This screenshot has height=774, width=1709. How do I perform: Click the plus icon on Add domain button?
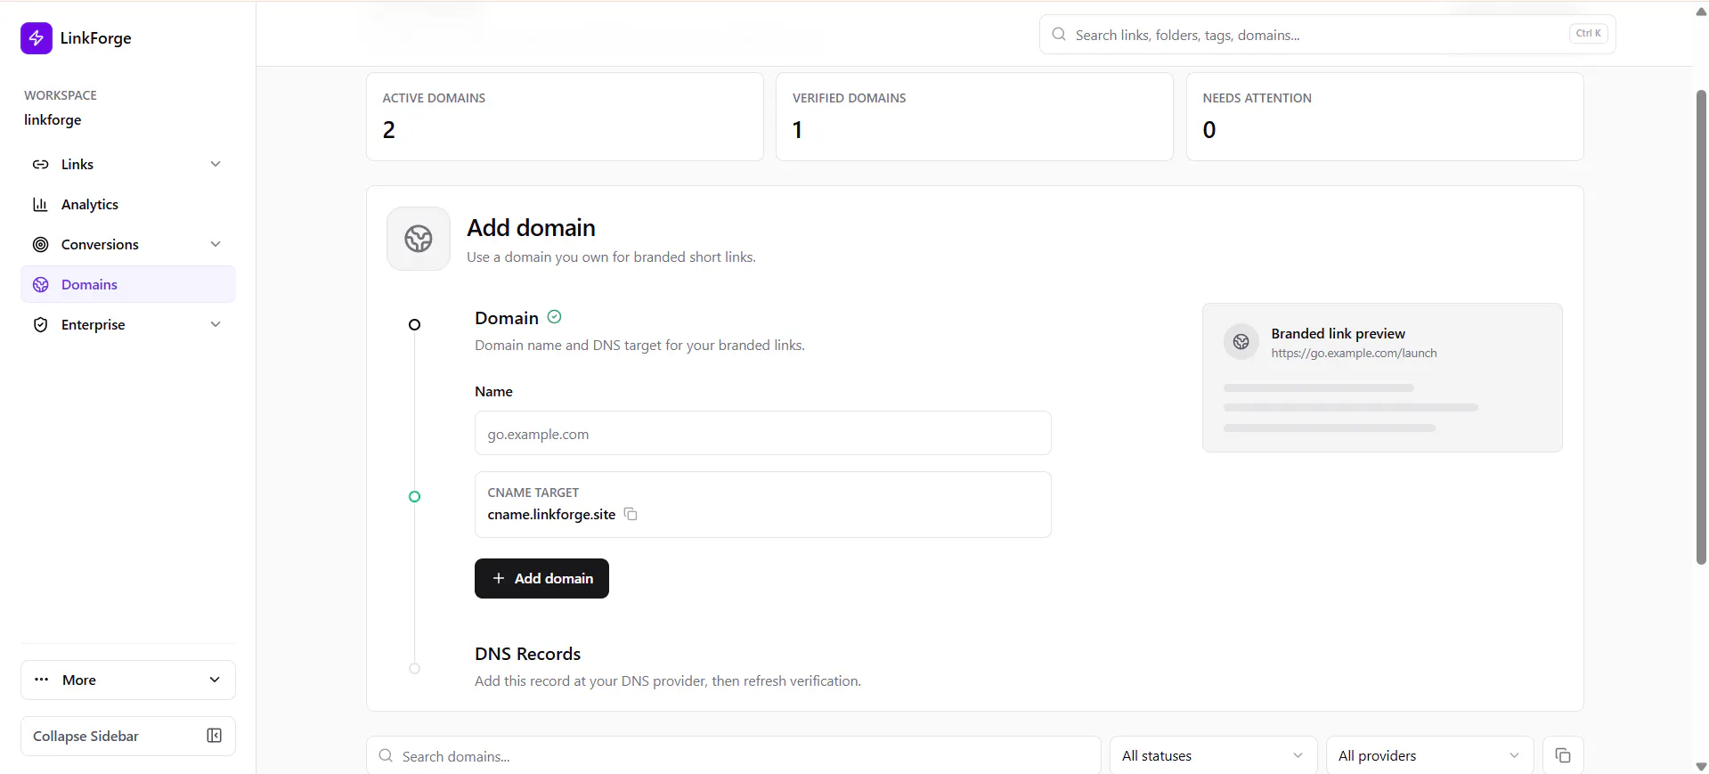pyautogui.click(x=499, y=579)
